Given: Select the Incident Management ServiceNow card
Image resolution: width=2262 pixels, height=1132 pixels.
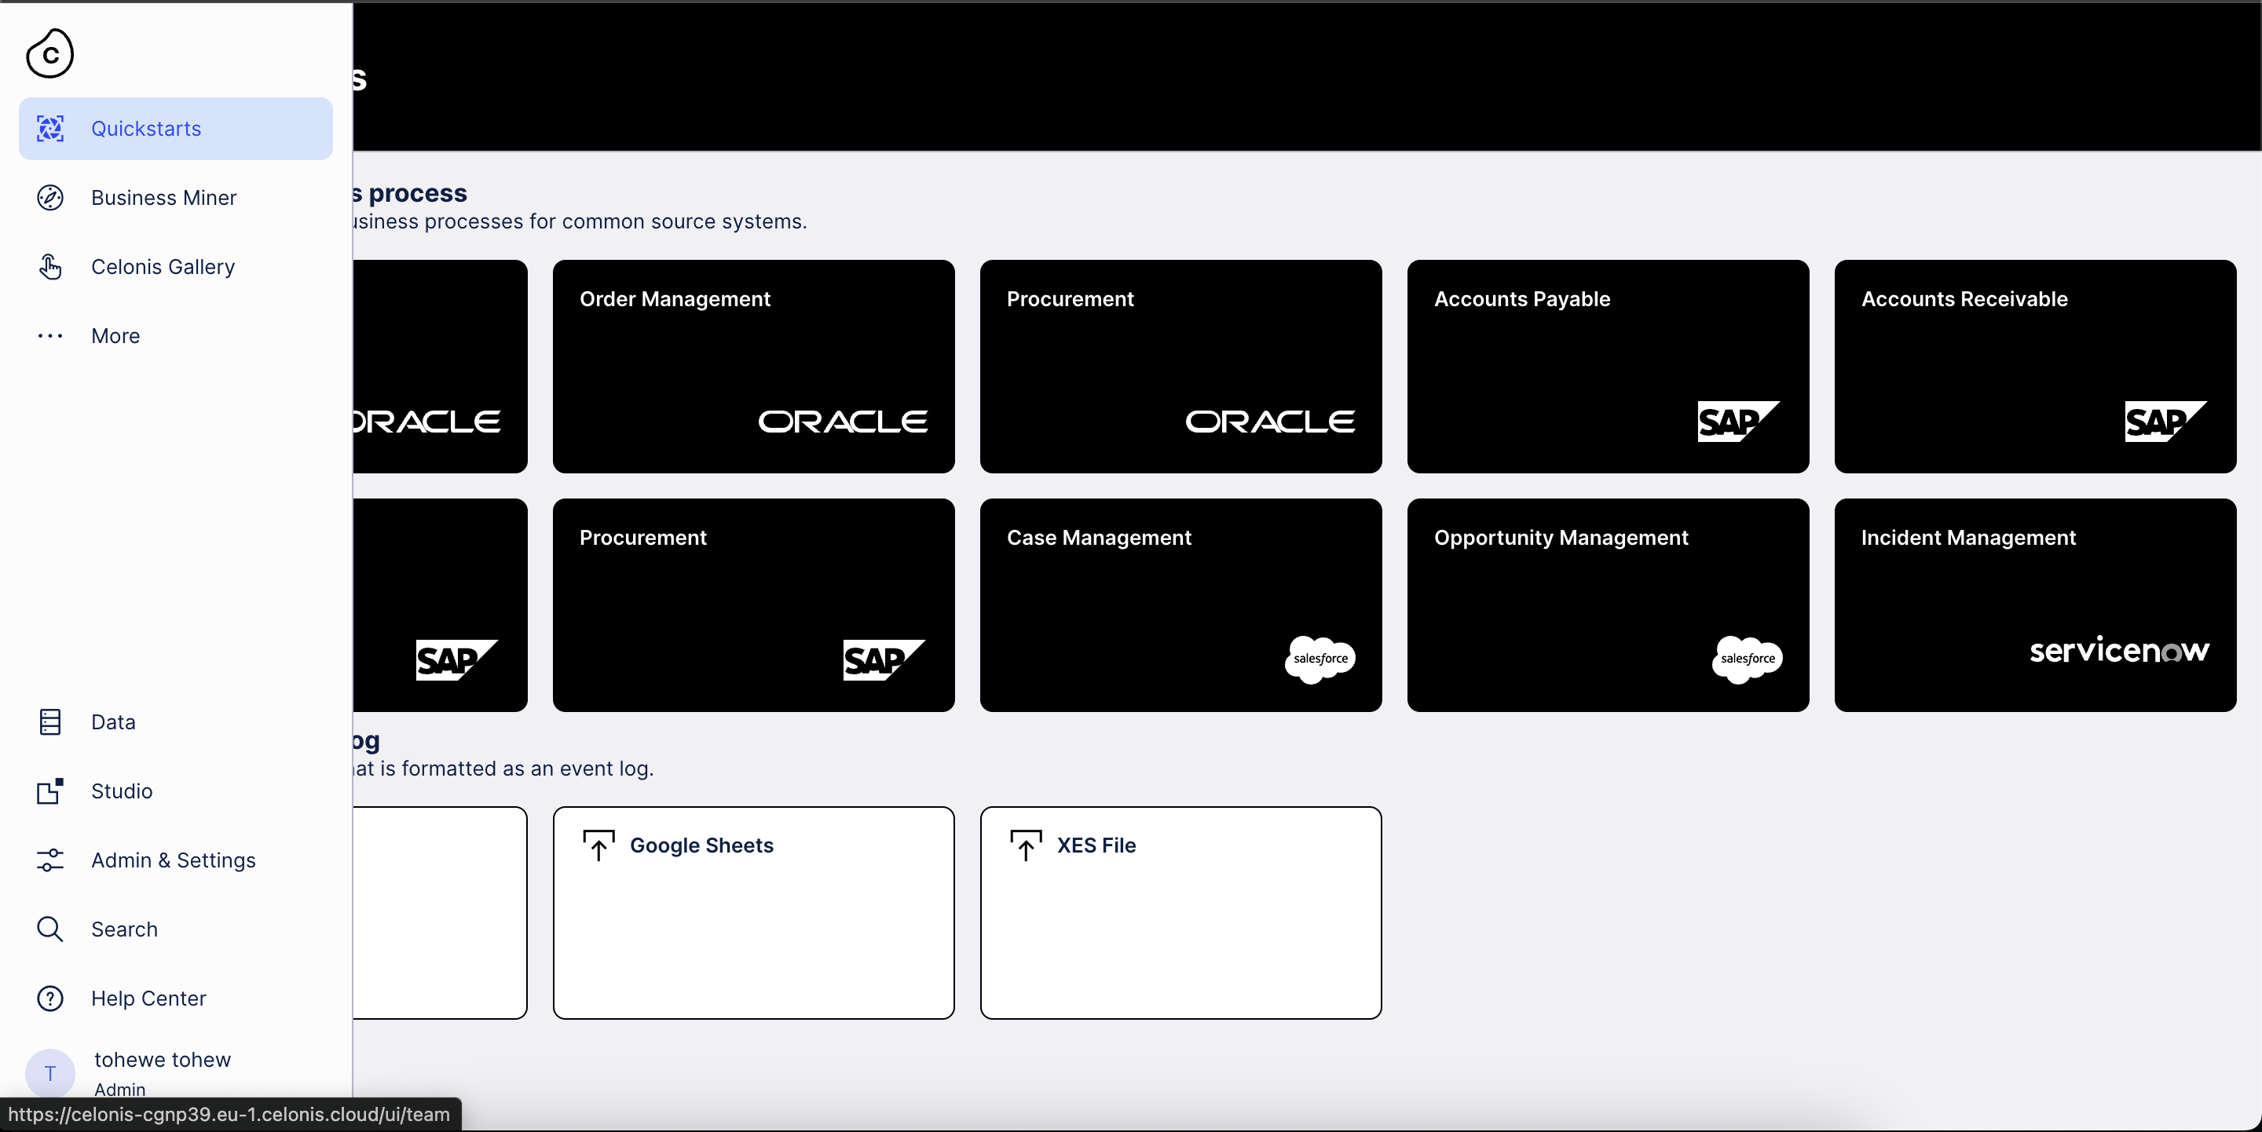Looking at the screenshot, I should coord(2036,605).
